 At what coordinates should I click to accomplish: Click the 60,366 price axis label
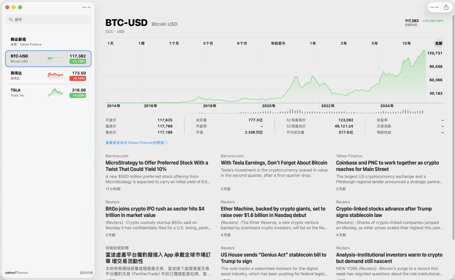(436, 80)
